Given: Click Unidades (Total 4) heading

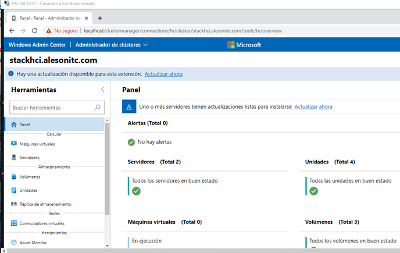Looking at the screenshot, I should coord(330,162).
